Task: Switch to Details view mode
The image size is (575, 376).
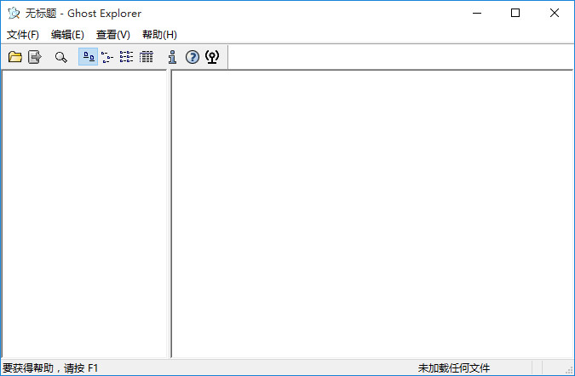Action: tap(146, 57)
